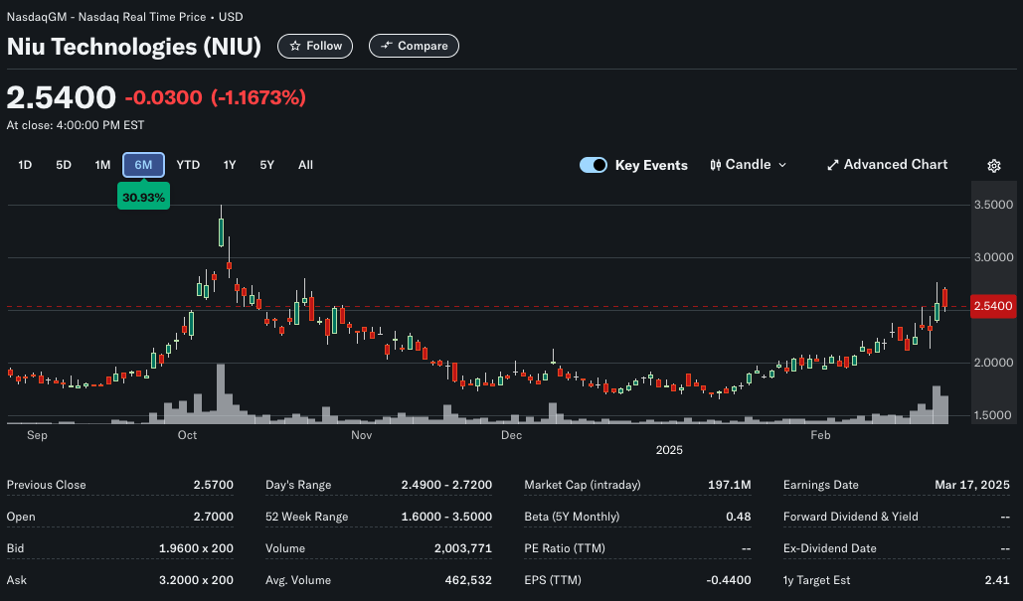Select the 6M time range tab

143,165
